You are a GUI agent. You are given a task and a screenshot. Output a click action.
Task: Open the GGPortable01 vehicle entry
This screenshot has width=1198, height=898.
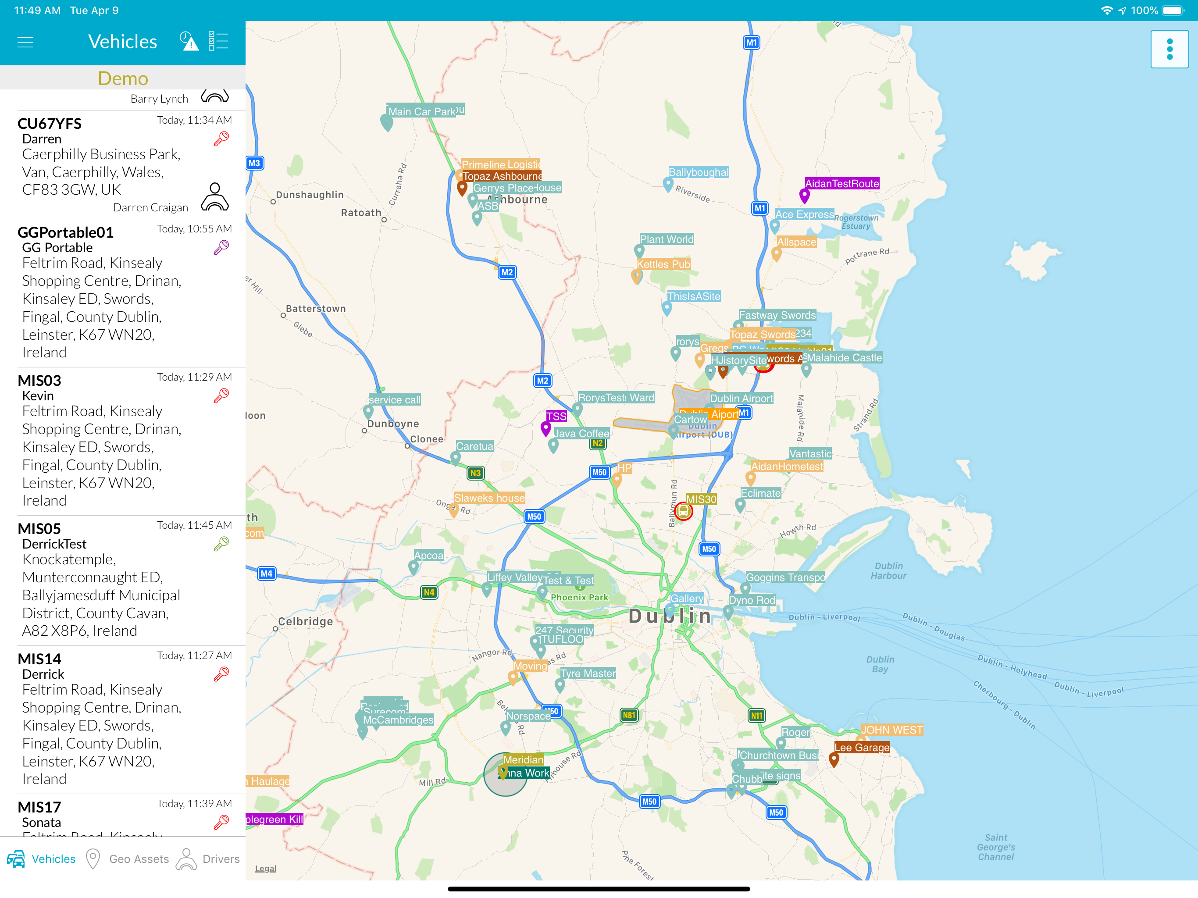[123, 293]
